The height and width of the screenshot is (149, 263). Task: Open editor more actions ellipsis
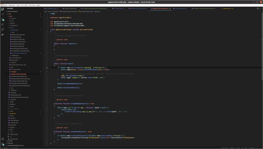click(260, 8)
